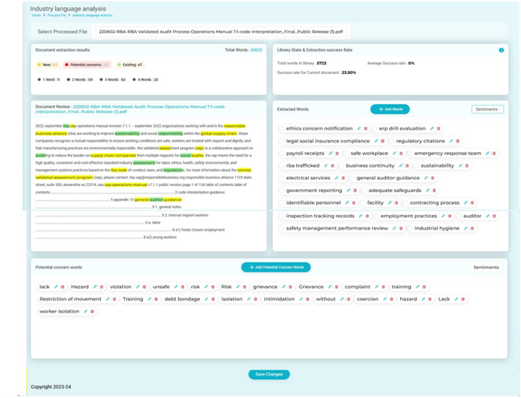Click the Add Words button

(x=390, y=109)
